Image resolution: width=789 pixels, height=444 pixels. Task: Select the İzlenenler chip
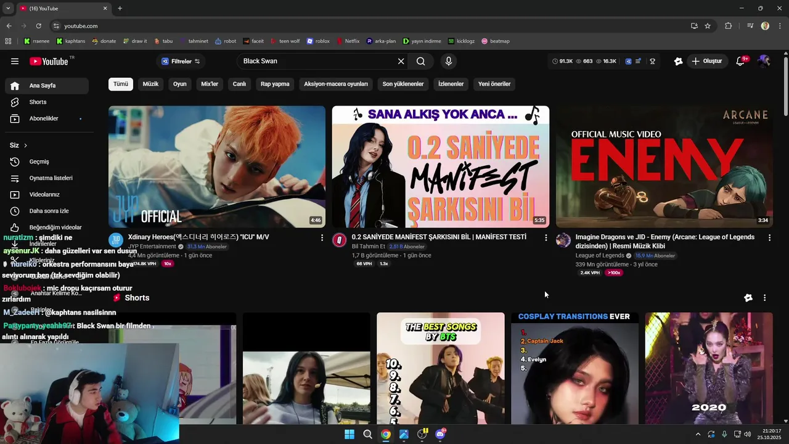pyautogui.click(x=451, y=84)
